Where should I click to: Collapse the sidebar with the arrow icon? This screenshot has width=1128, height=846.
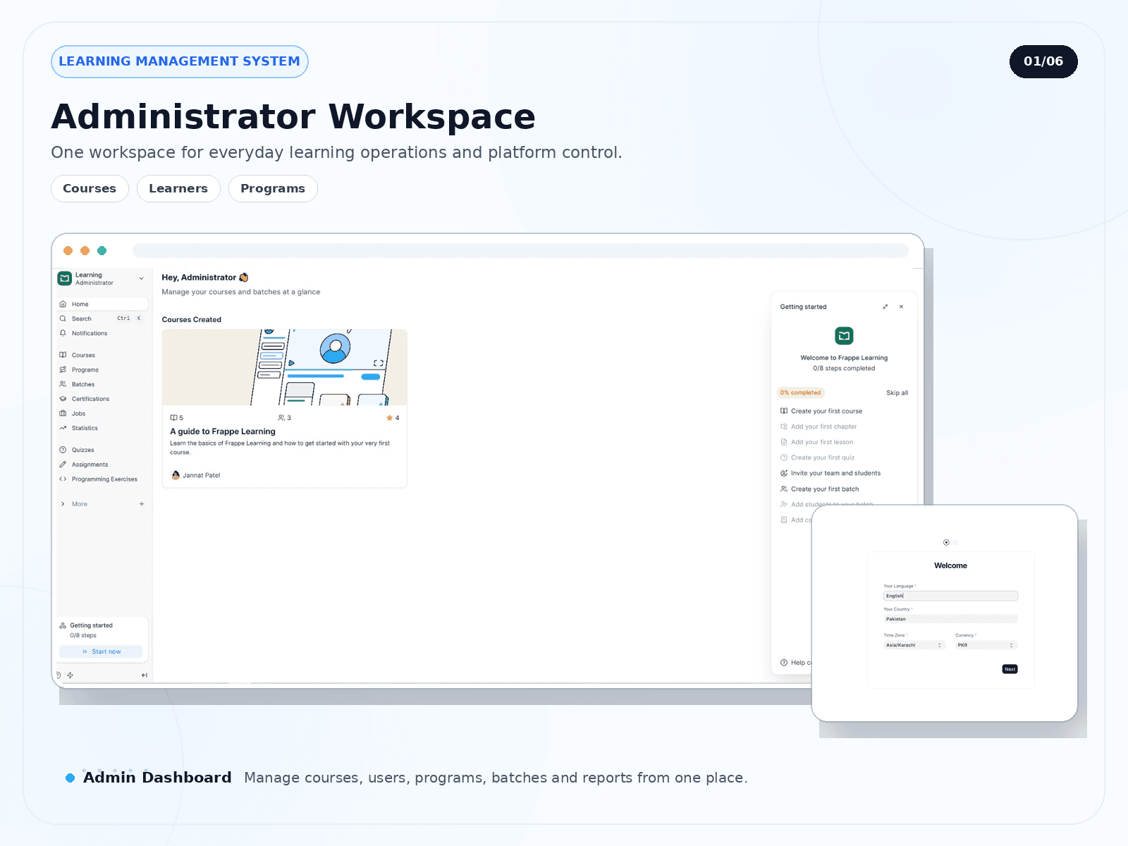(145, 675)
